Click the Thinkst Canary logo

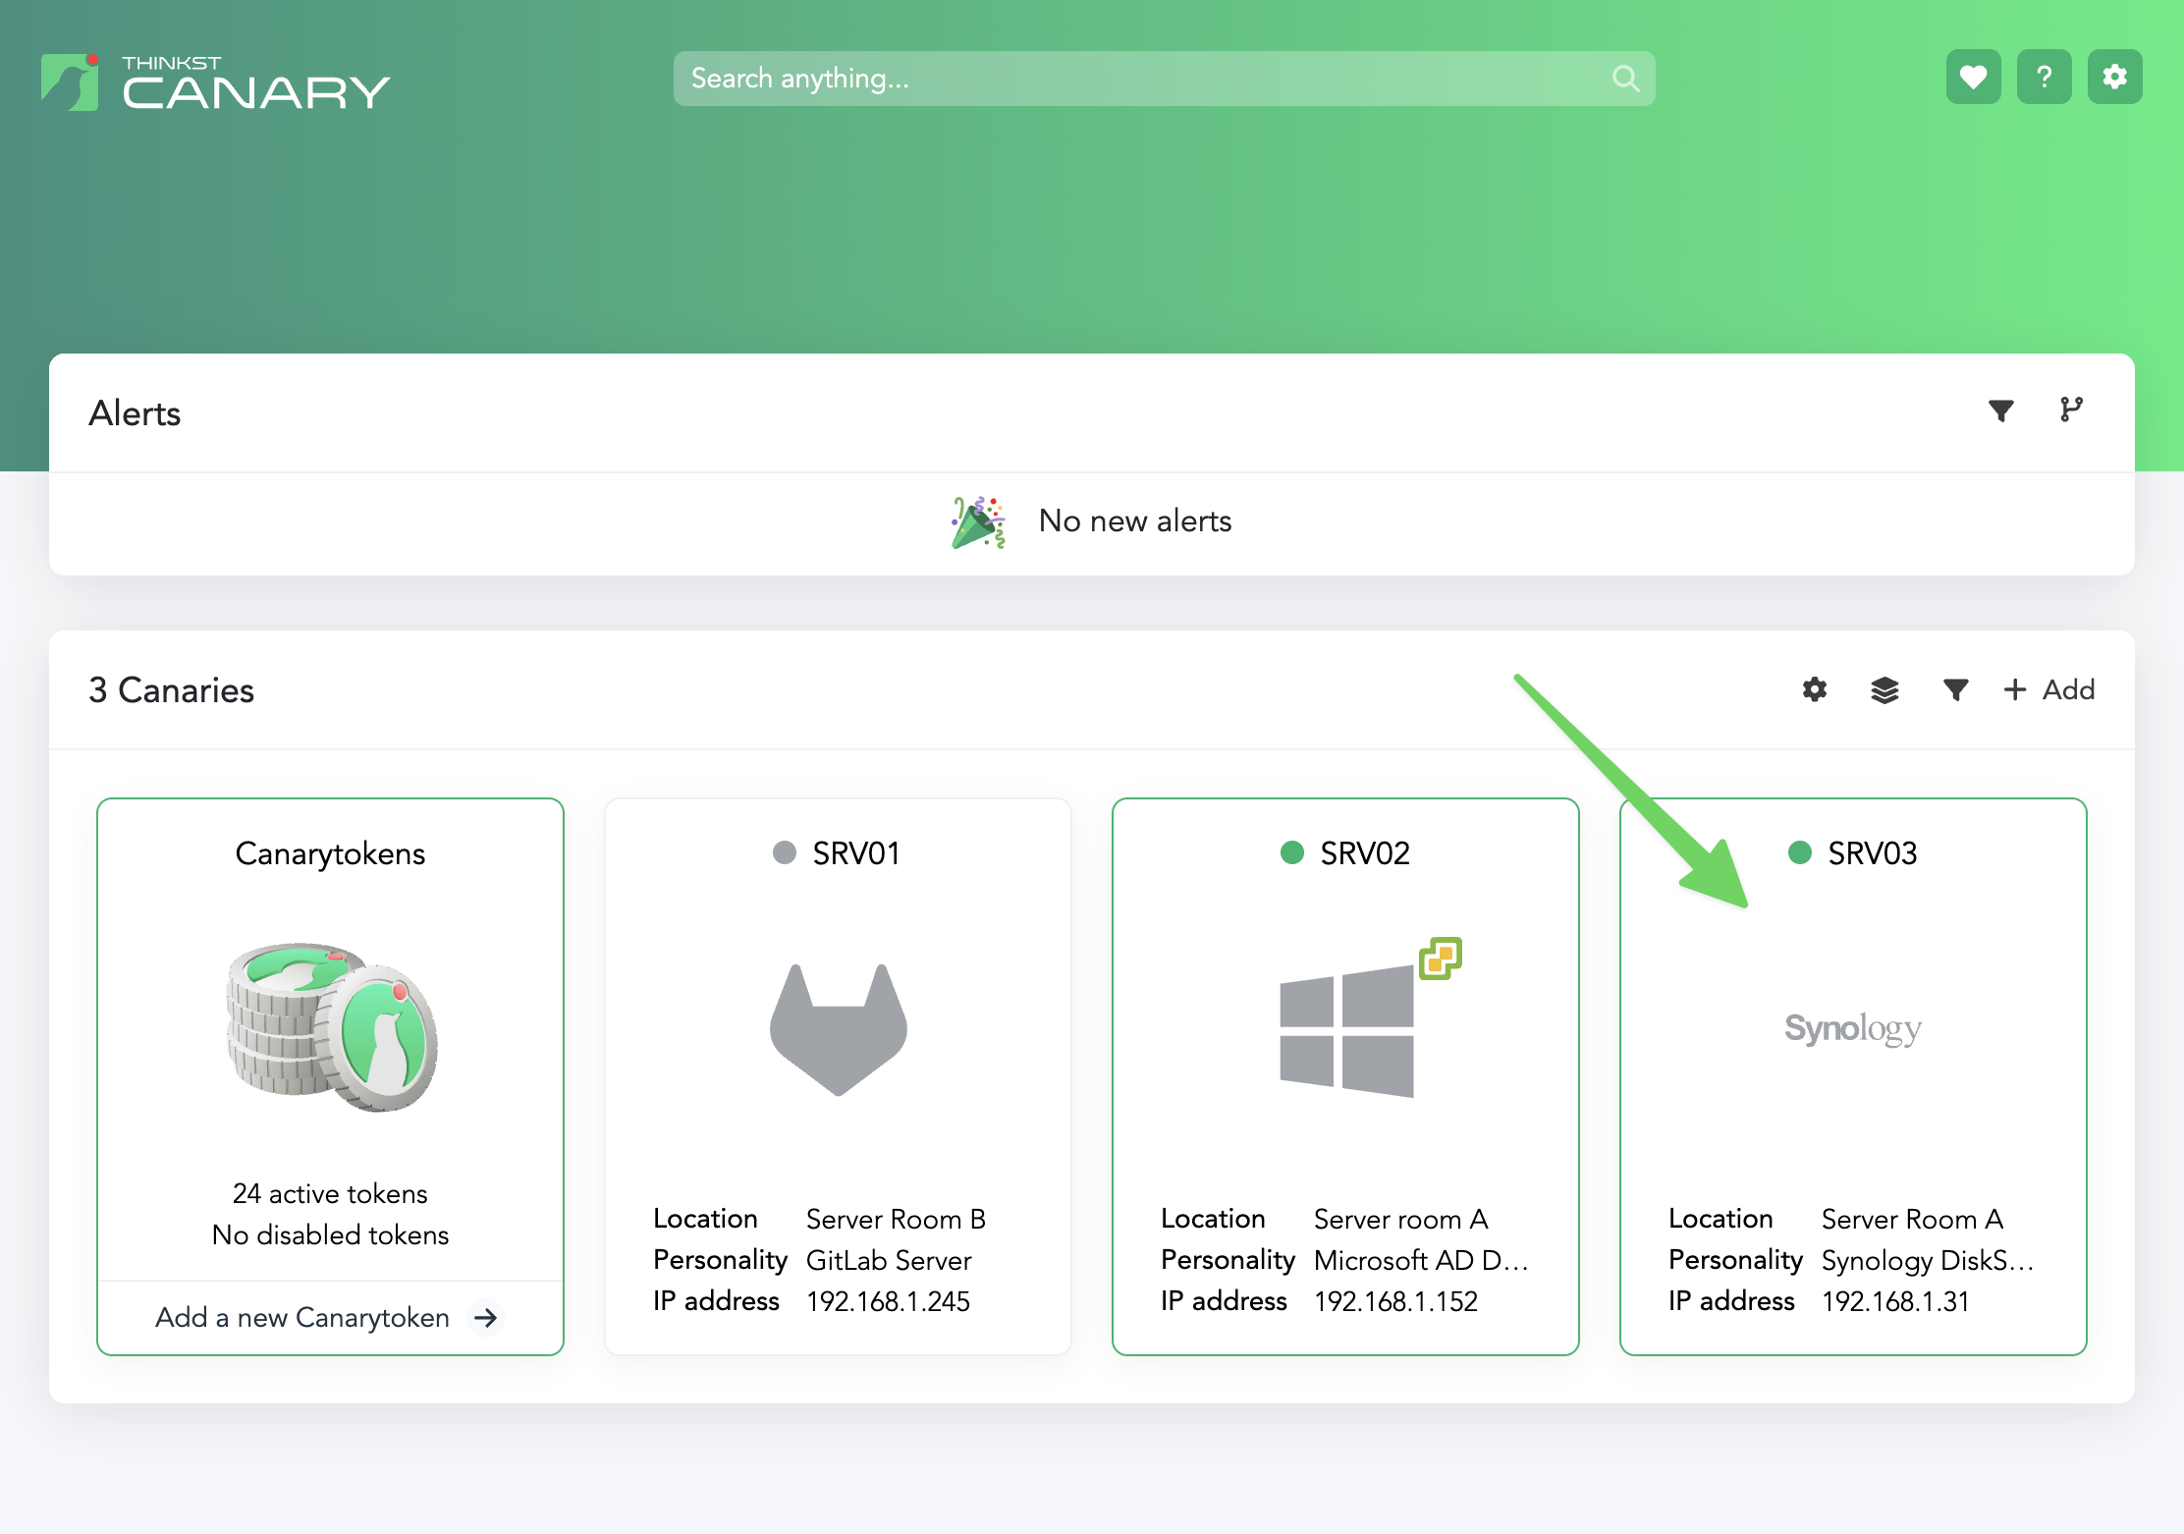216,82
